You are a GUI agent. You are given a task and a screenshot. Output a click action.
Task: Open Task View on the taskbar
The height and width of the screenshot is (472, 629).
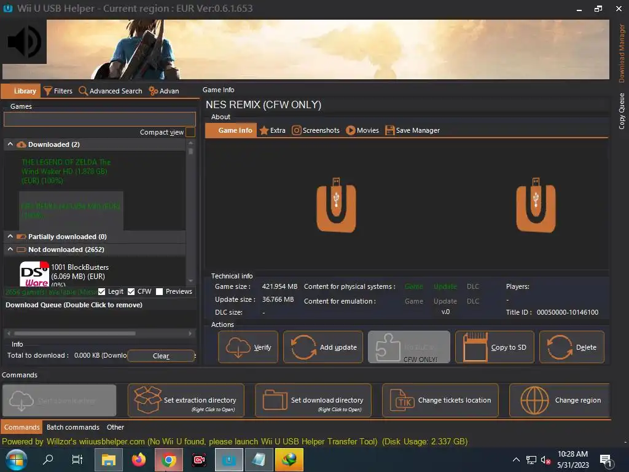[77, 460]
